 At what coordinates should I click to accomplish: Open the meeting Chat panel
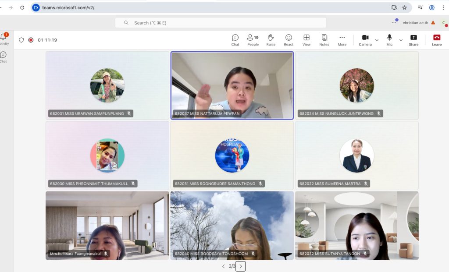235,40
